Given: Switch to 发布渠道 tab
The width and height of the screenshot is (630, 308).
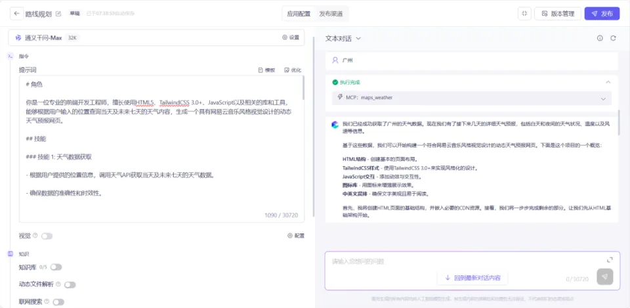Looking at the screenshot, I should pos(331,14).
